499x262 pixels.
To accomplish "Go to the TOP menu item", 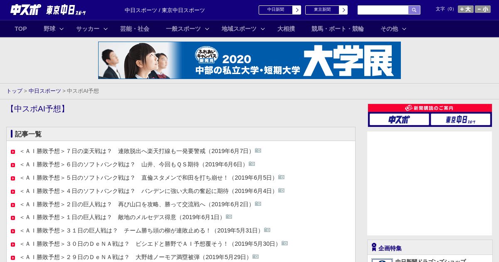I will (x=21, y=29).
